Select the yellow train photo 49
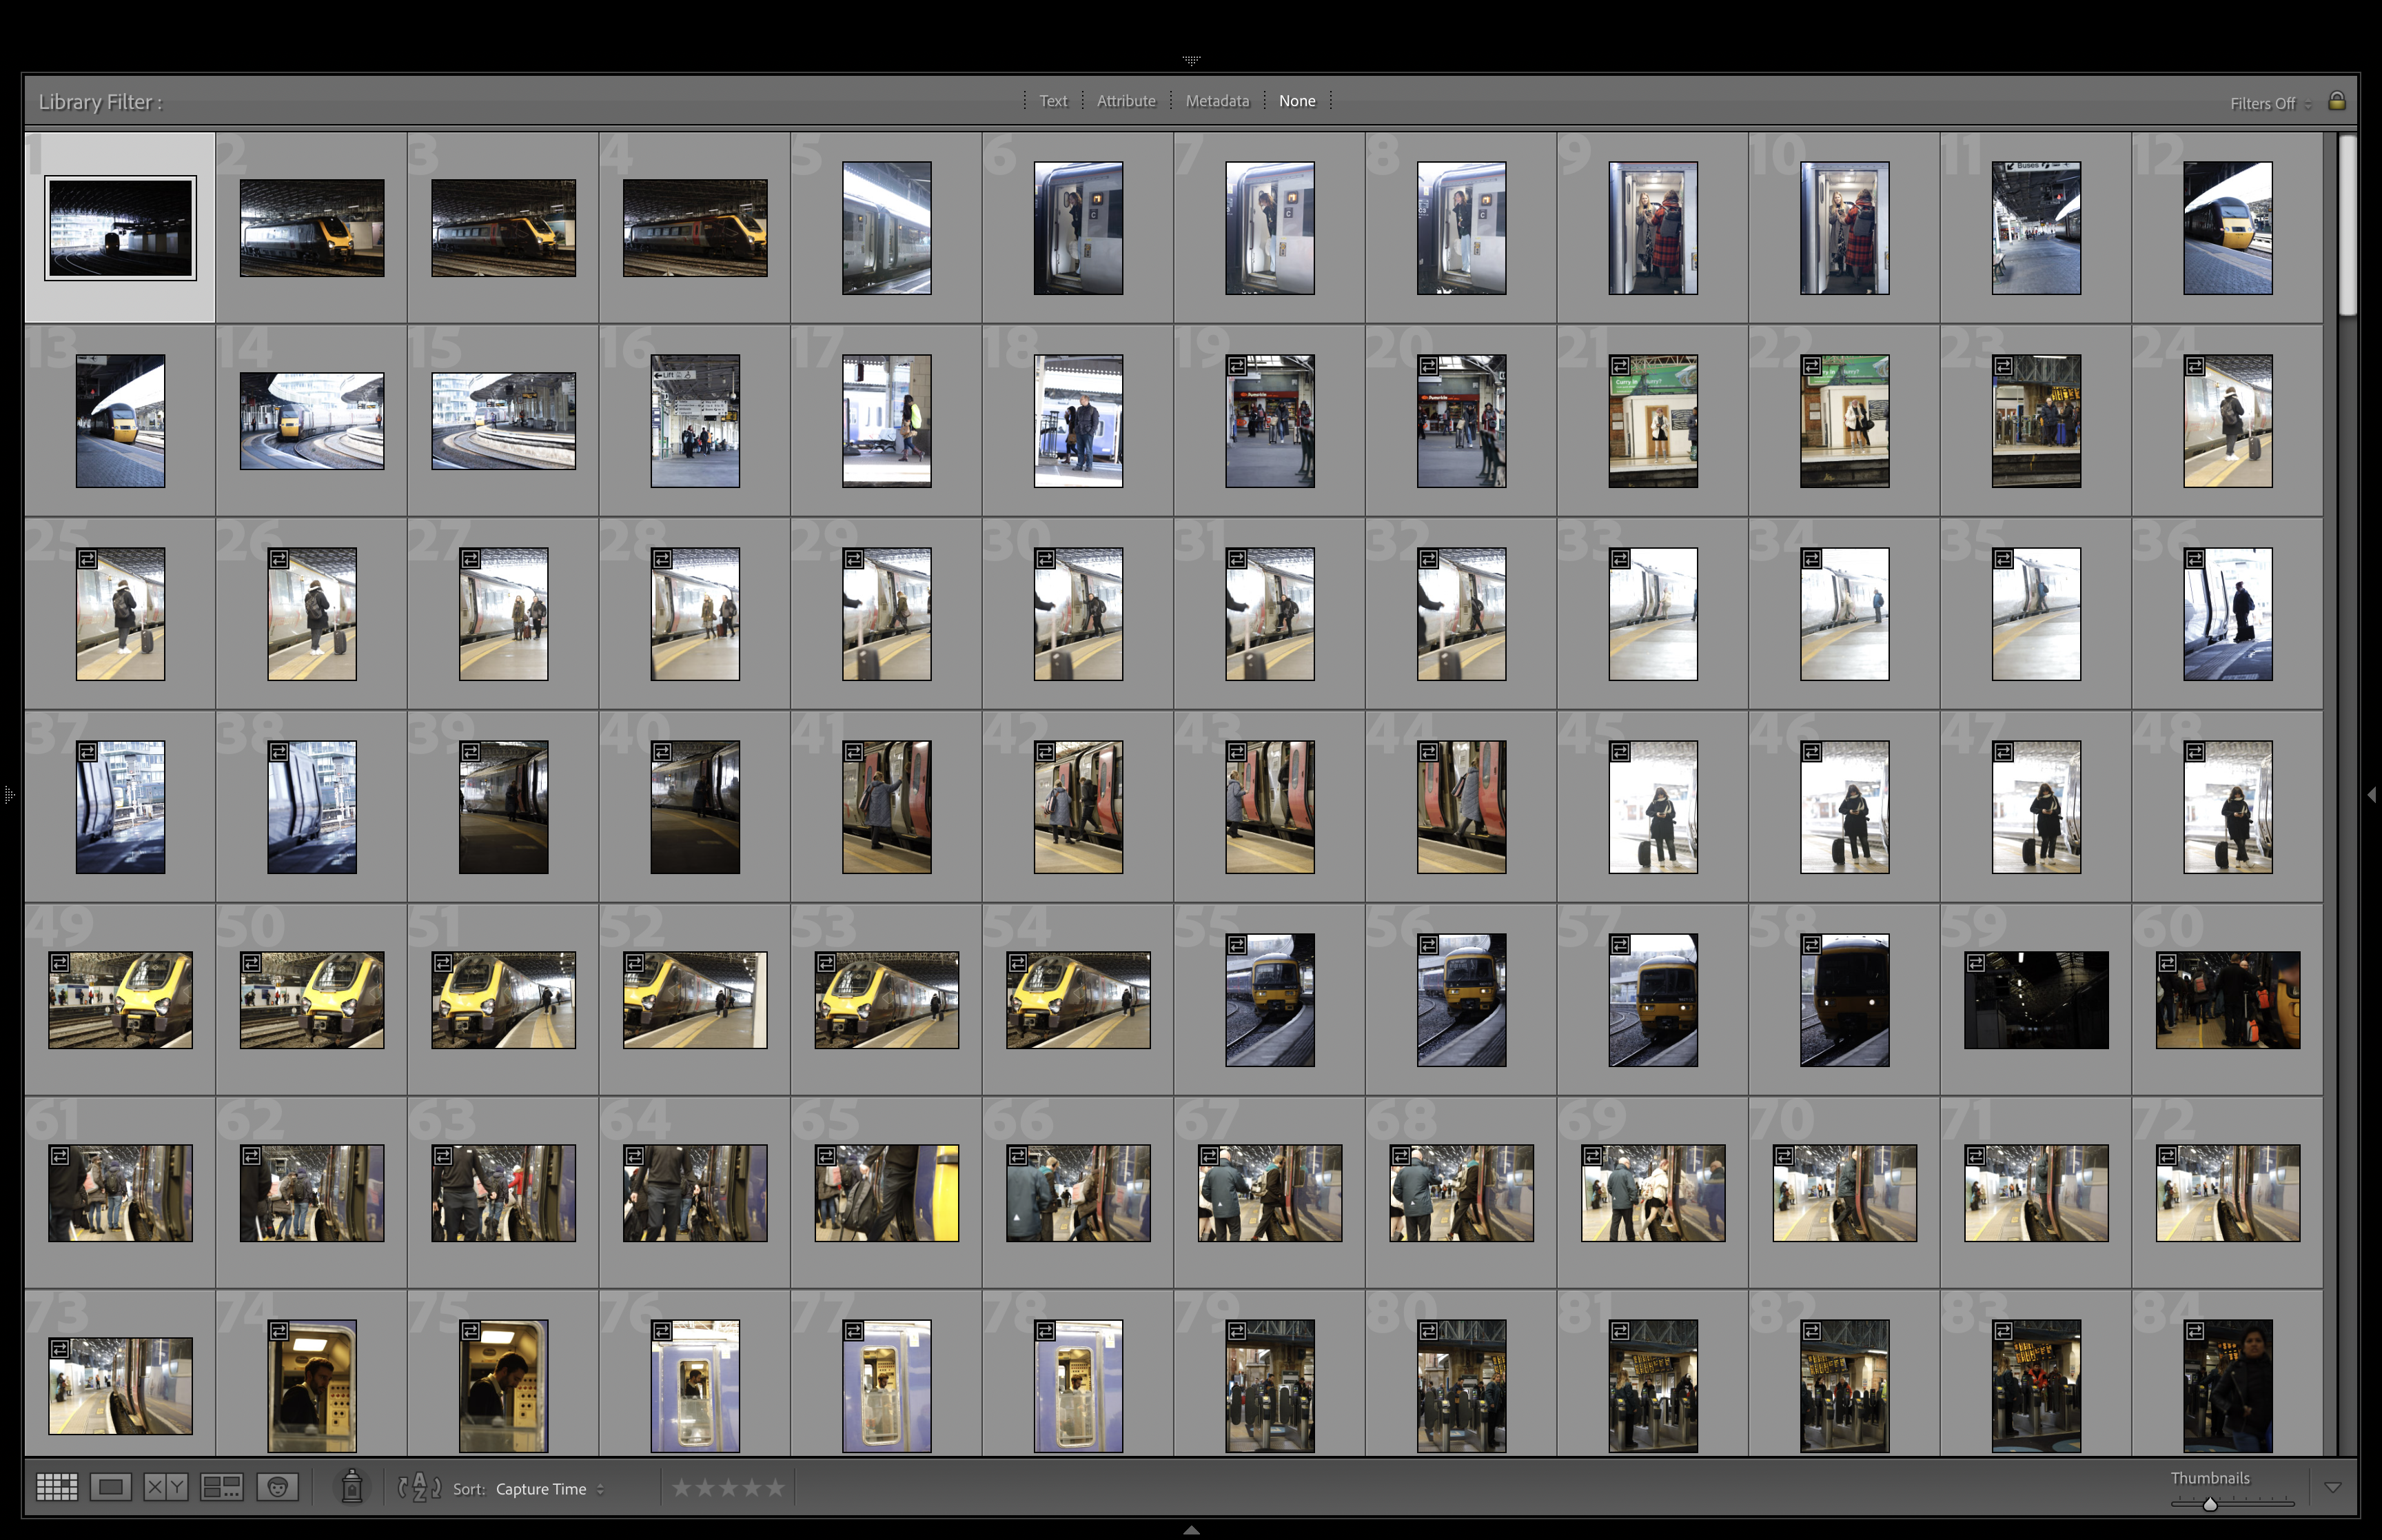 tap(120, 1000)
